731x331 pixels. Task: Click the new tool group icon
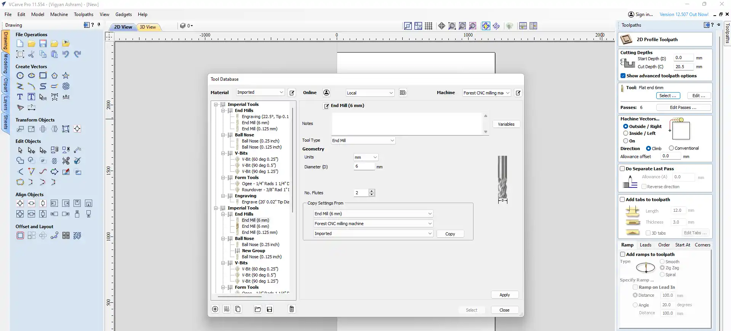click(x=227, y=309)
